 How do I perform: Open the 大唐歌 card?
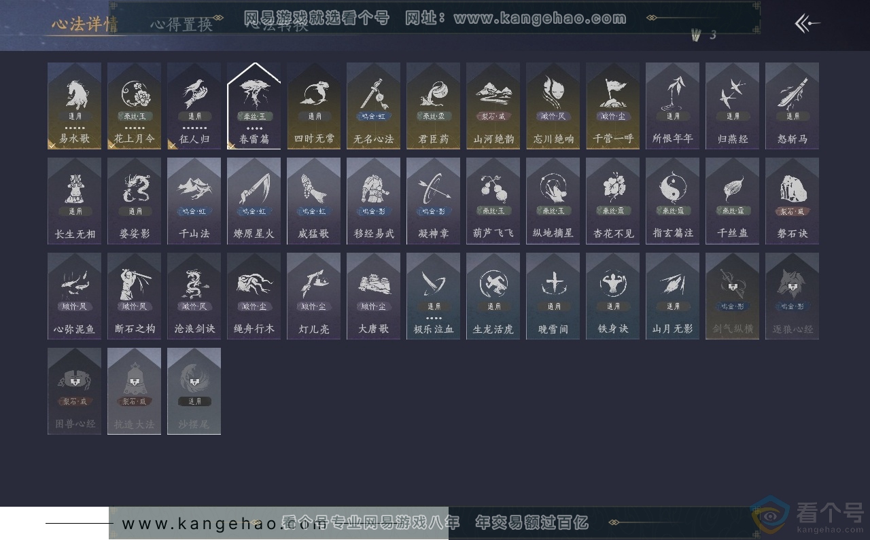pyautogui.click(x=374, y=296)
